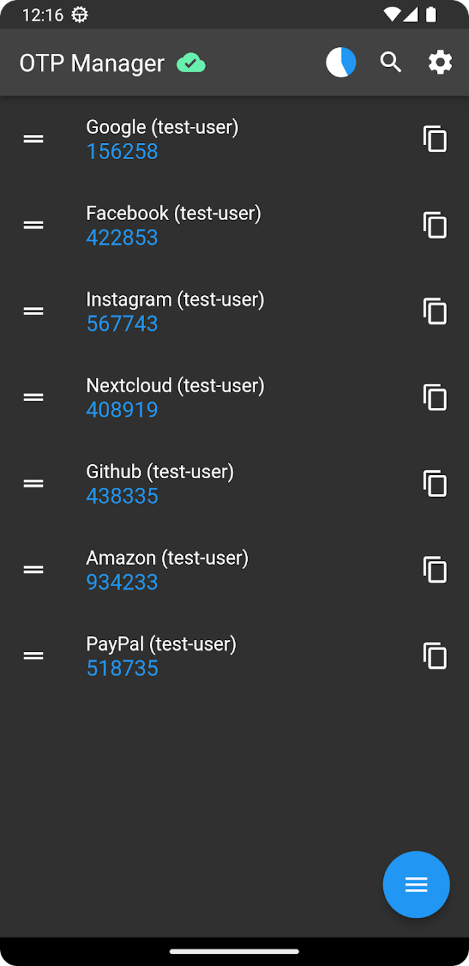The height and width of the screenshot is (966, 469).
Task: Click the Instagram copy icon
Action: coord(435,311)
